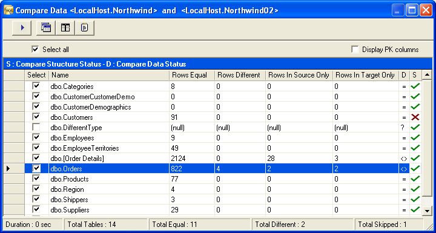Click the green check status for dbo.DifferentType
The height and width of the screenshot is (233, 436).
415,128
